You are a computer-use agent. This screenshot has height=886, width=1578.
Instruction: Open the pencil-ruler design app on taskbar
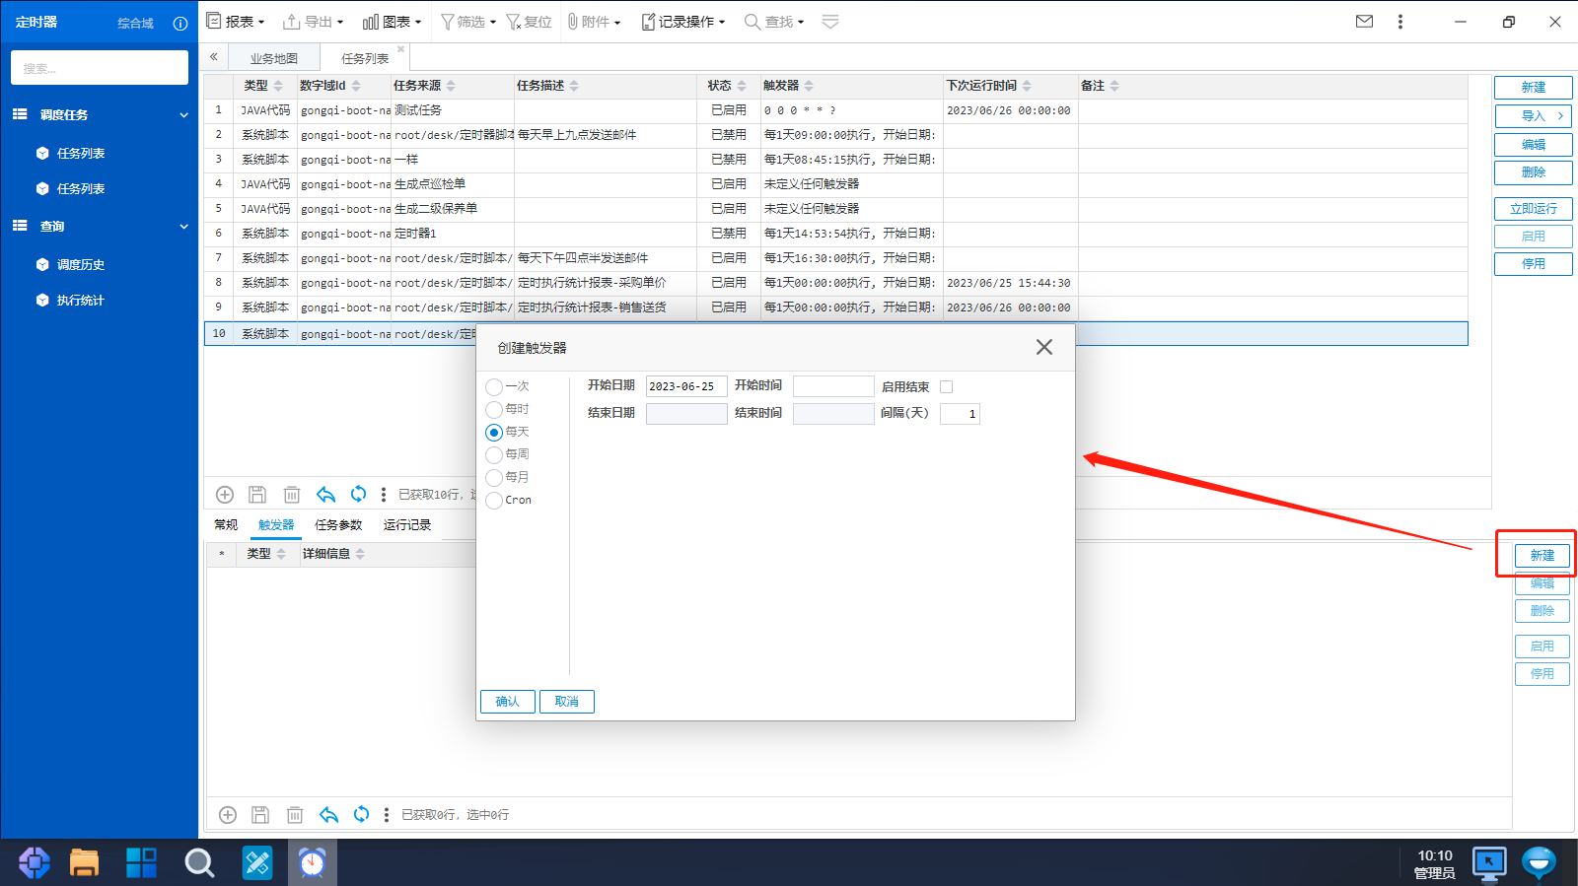[x=257, y=862]
